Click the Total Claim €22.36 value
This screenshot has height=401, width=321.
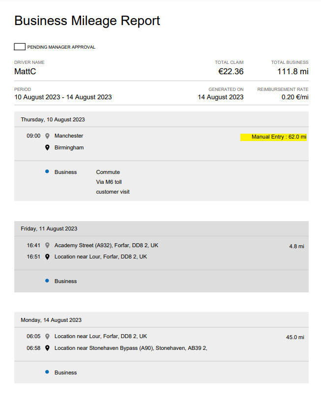tap(231, 71)
